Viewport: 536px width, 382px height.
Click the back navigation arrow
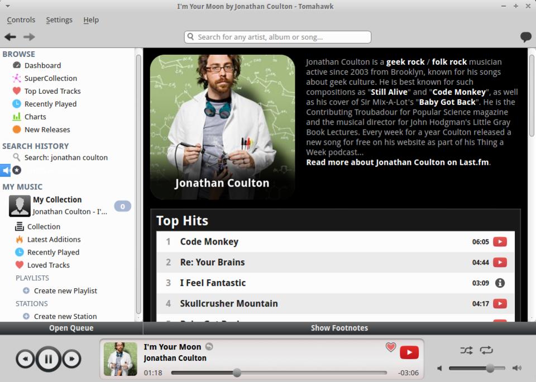coord(10,37)
